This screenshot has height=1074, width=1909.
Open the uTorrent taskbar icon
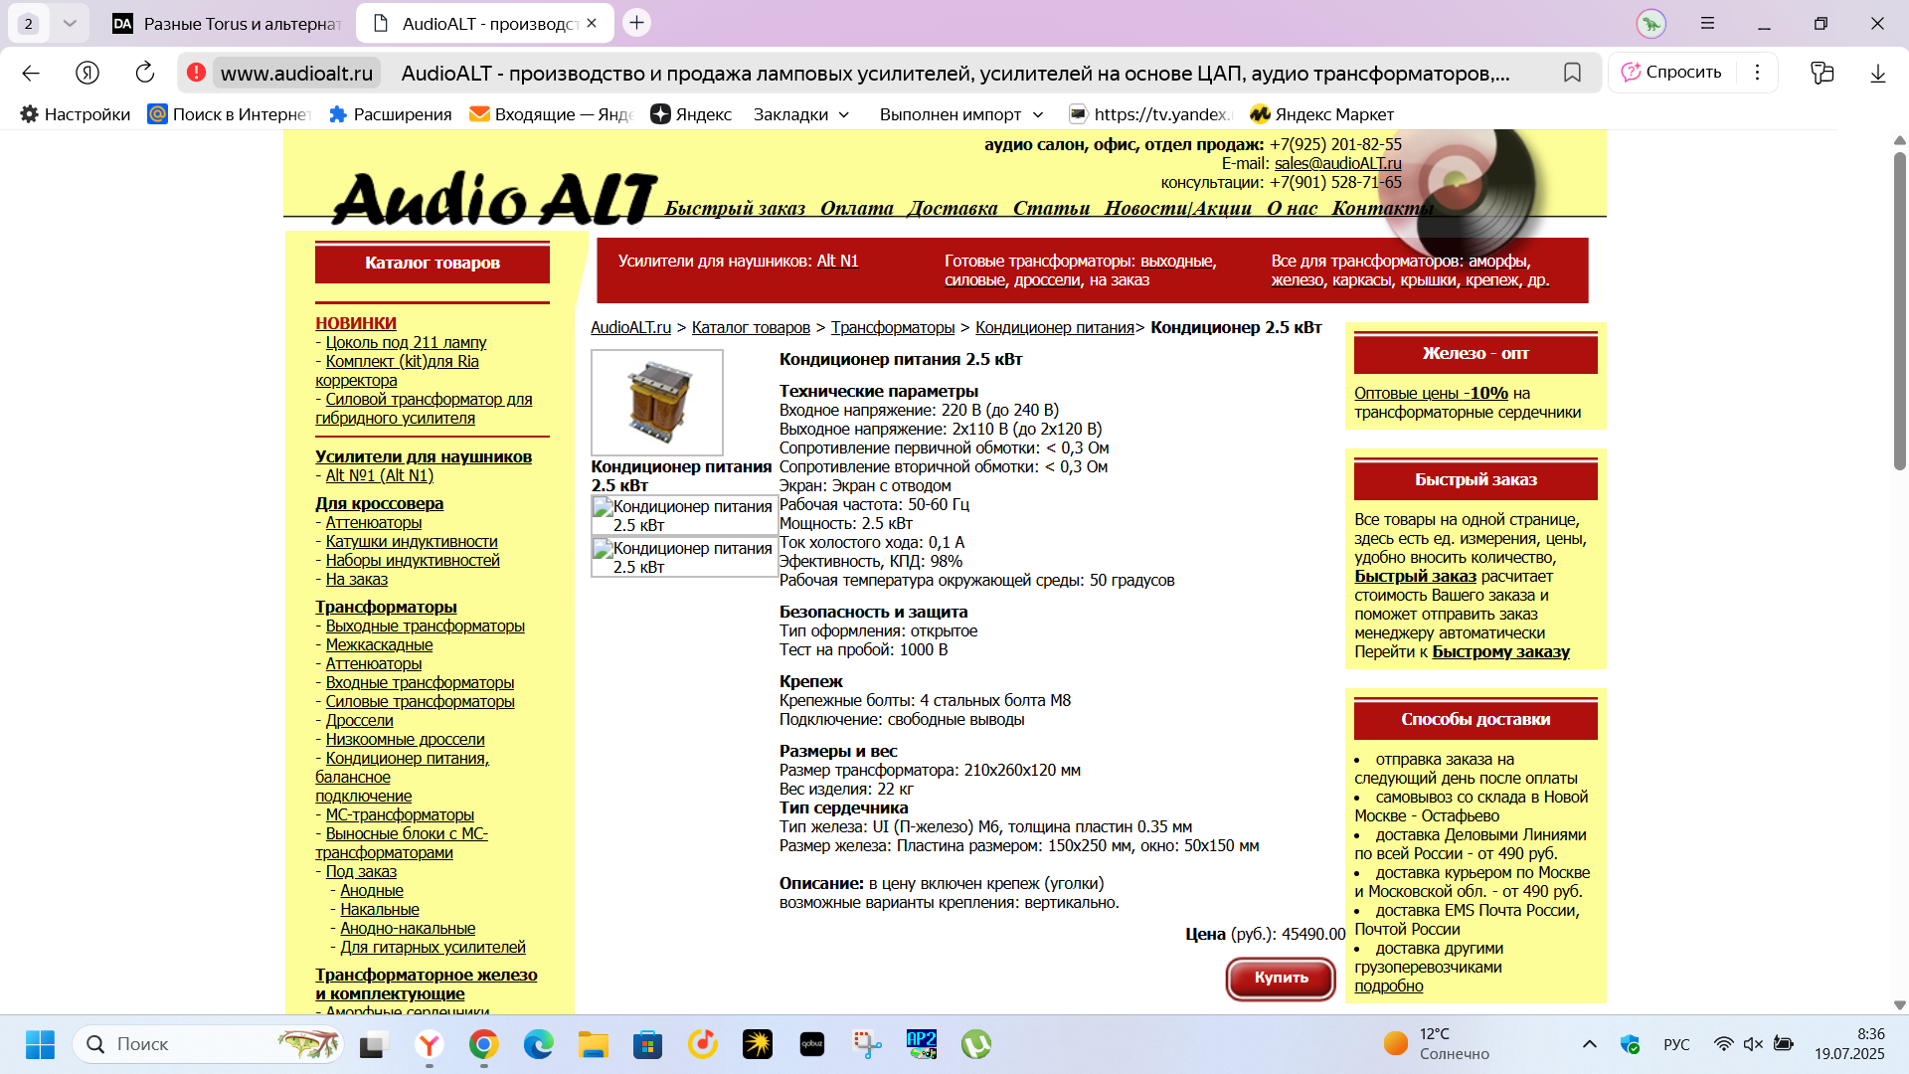coord(975,1044)
